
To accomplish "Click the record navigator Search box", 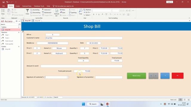I will pyautogui.click(x=58, y=97).
